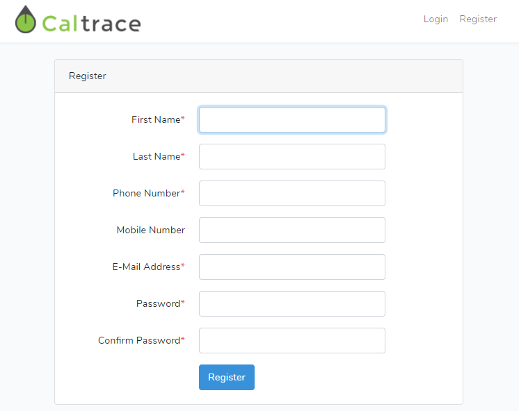This screenshot has height=411, width=519.
Task: Click the Caltrace green droplet logo icon
Action: pyautogui.click(x=26, y=19)
